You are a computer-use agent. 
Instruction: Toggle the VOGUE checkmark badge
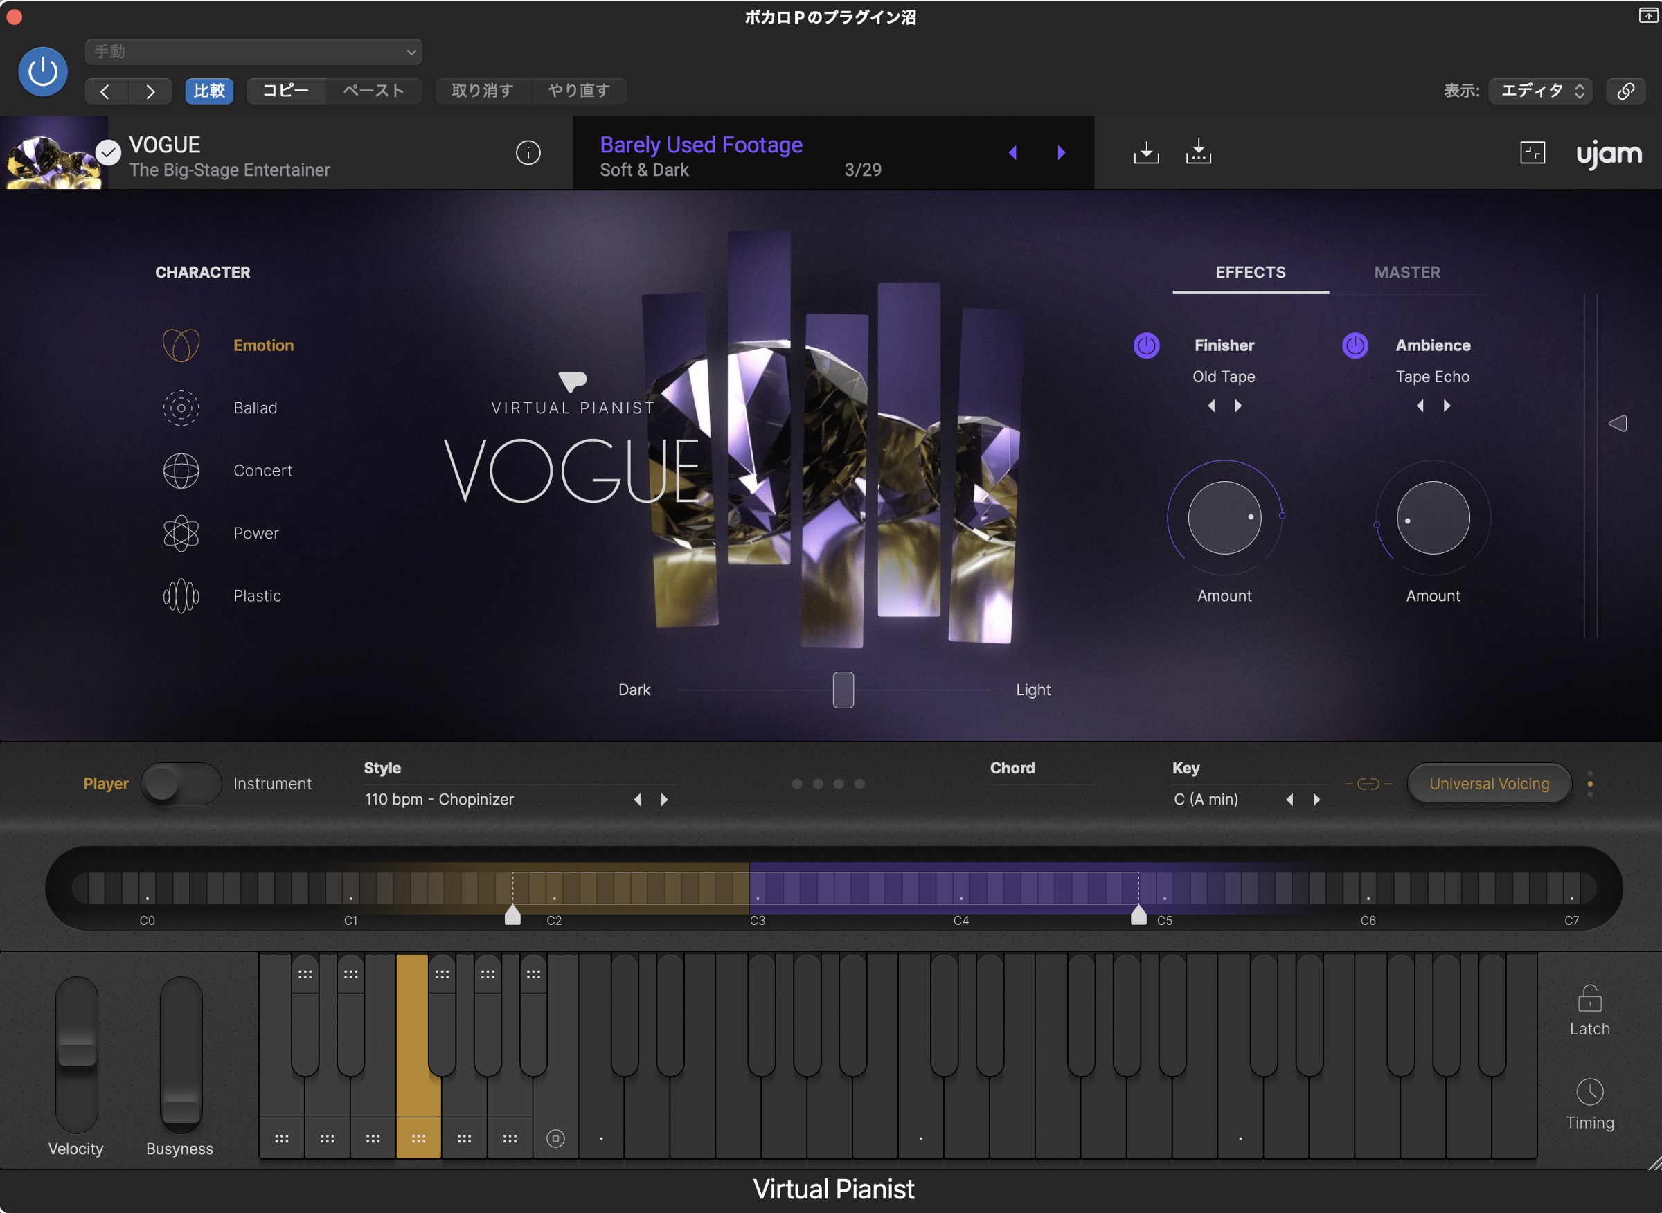point(109,153)
